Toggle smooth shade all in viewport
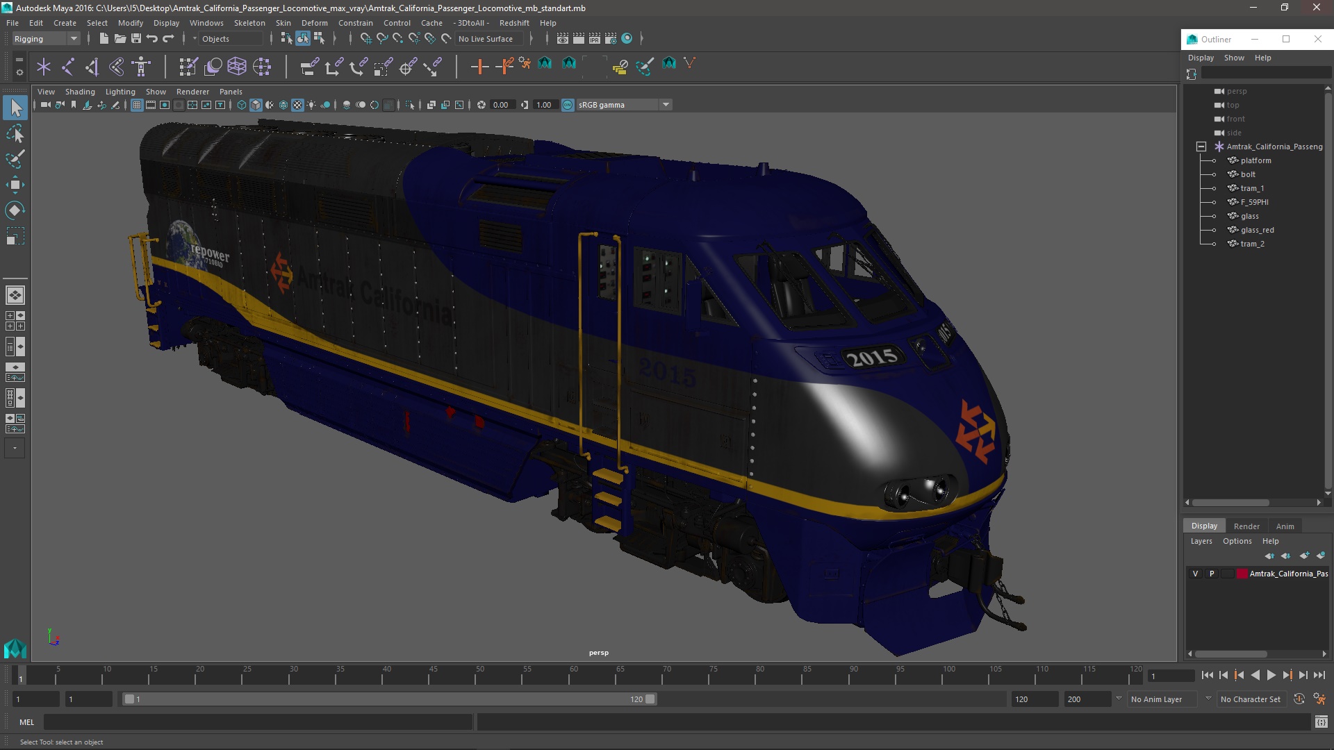This screenshot has width=1334, height=750. pos(256,105)
